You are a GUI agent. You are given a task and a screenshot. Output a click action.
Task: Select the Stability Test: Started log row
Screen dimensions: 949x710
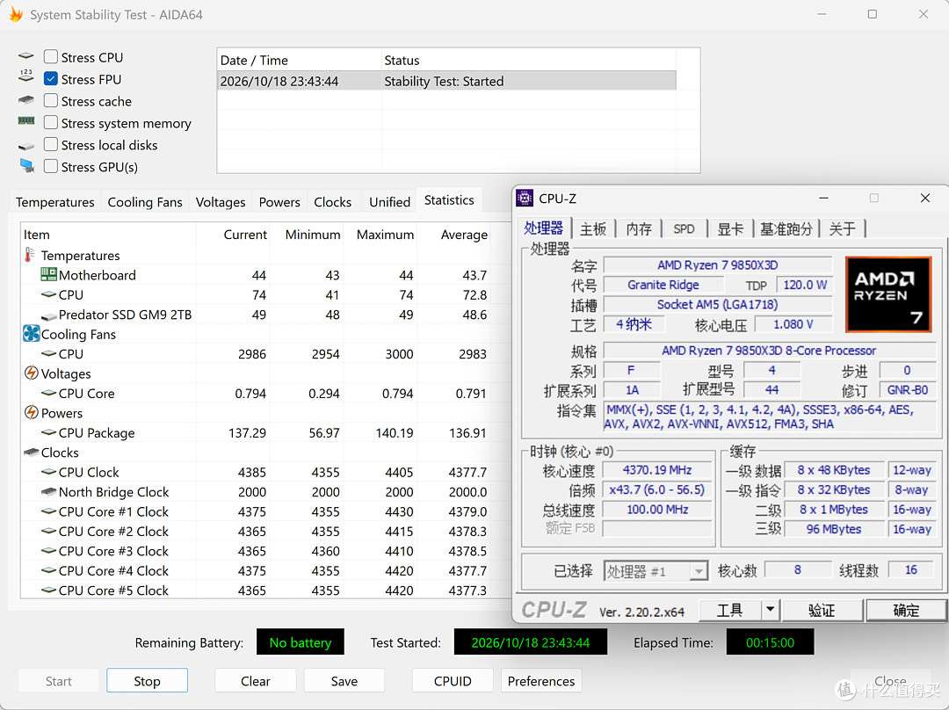[446, 81]
